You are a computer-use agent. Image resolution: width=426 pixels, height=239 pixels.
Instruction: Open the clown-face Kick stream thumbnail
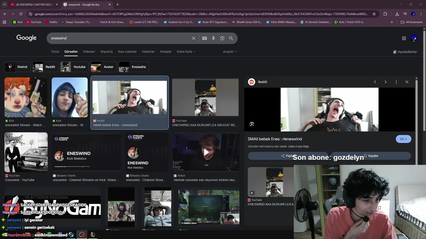tap(26, 97)
